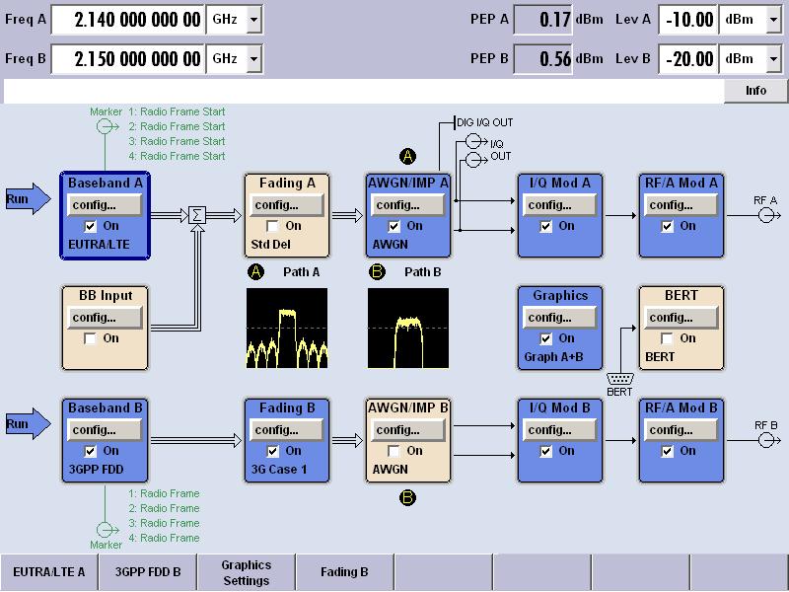The height and width of the screenshot is (592, 789).
Task: Click the Run arrow for Baseband B
Action: [x=26, y=424]
